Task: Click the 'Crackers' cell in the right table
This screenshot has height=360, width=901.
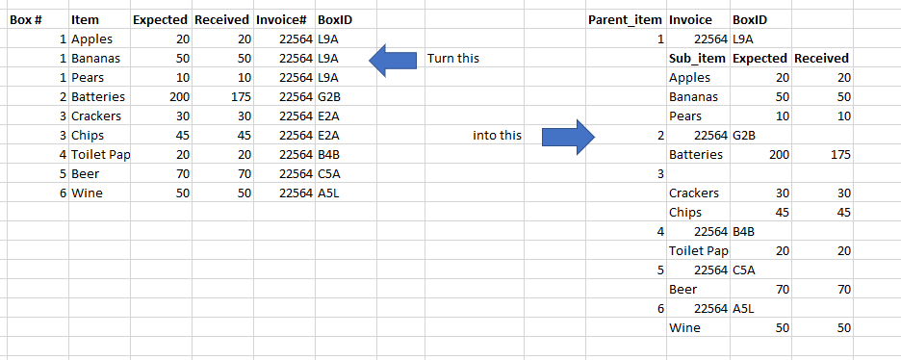Action: click(x=699, y=193)
